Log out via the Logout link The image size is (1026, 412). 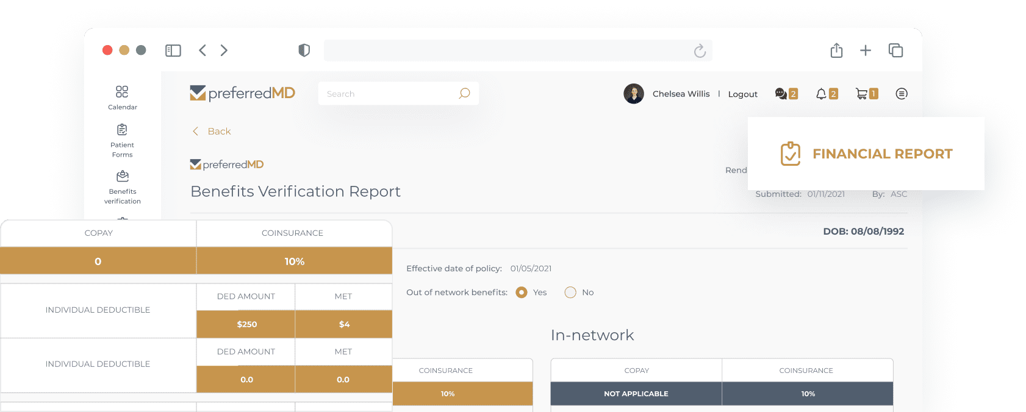point(742,94)
